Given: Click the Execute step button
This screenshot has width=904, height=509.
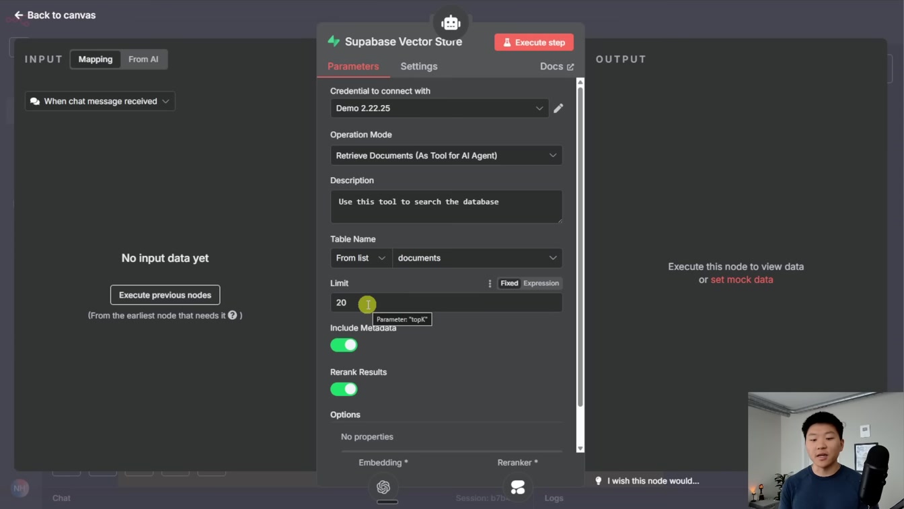Looking at the screenshot, I should pos(534,42).
